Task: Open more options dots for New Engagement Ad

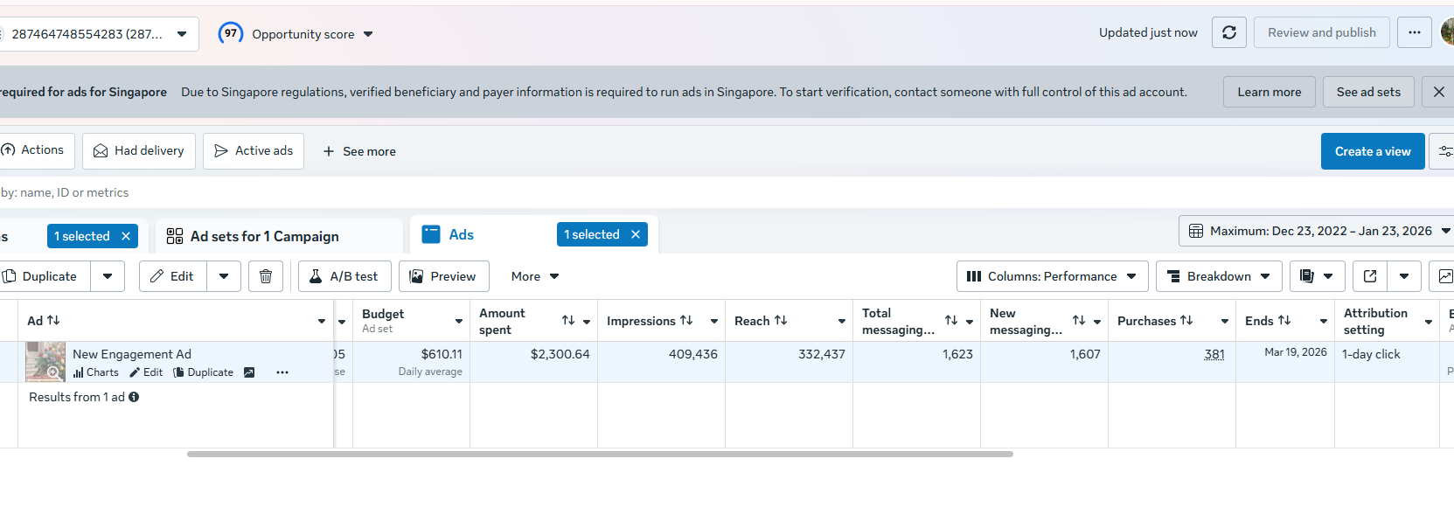Action: (282, 372)
